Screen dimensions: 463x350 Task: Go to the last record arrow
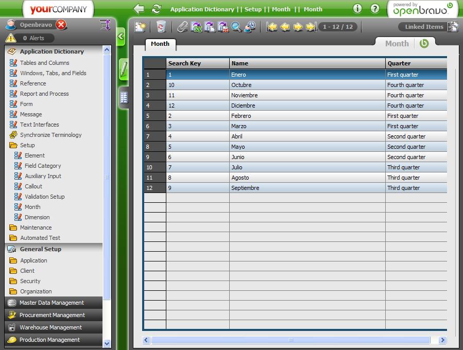311,27
